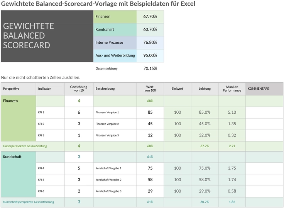This screenshot has height=208, width=284.
Task: Click the Interne Prozesse value 76.80%
Action: pos(150,43)
